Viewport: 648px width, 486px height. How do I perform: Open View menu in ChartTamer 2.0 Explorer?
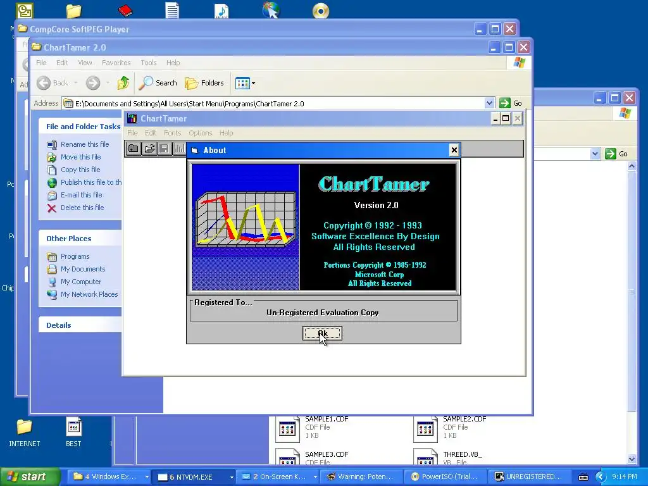pos(85,63)
